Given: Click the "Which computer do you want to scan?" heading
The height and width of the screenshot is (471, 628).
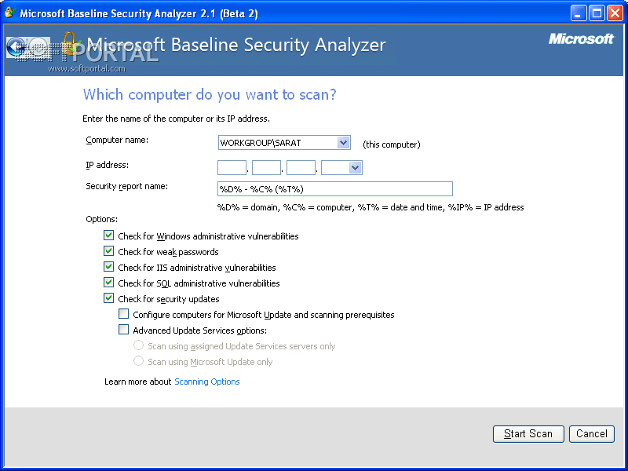Looking at the screenshot, I should pyautogui.click(x=210, y=95).
